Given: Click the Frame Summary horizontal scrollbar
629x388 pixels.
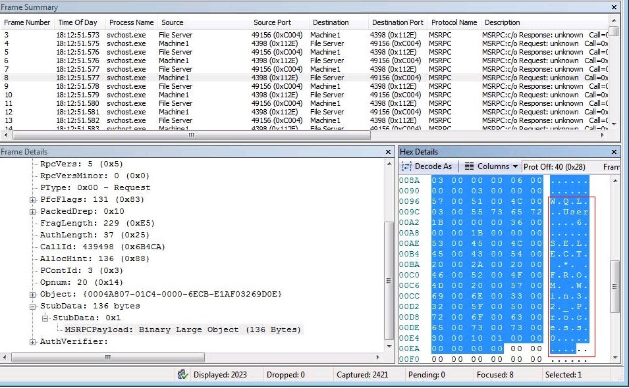Looking at the screenshot, I should pos(191,135).
